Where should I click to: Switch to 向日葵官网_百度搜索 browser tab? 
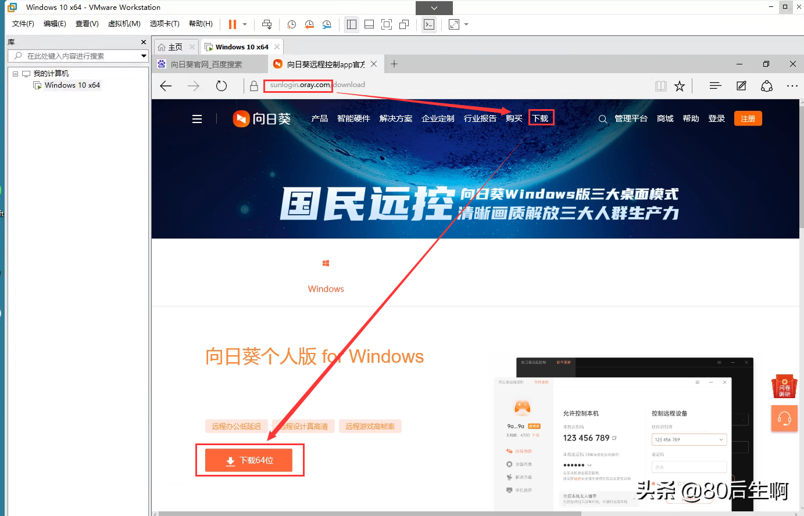pos(206,64)
